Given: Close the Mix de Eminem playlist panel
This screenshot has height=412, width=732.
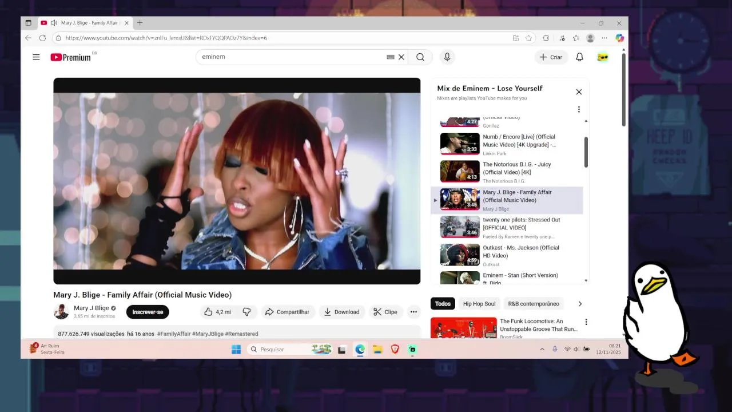Looking at the screenshot, I should (x=579, y=92).
